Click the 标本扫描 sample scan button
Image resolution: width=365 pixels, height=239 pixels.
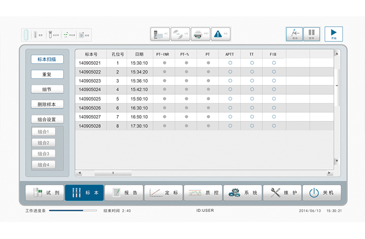[47, 59]
